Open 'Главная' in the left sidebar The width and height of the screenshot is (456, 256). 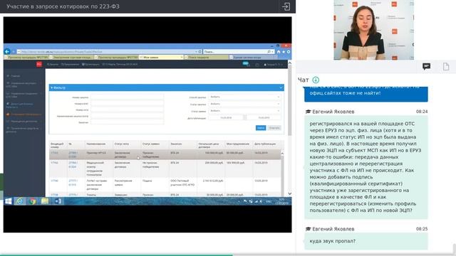coord(16,76)
